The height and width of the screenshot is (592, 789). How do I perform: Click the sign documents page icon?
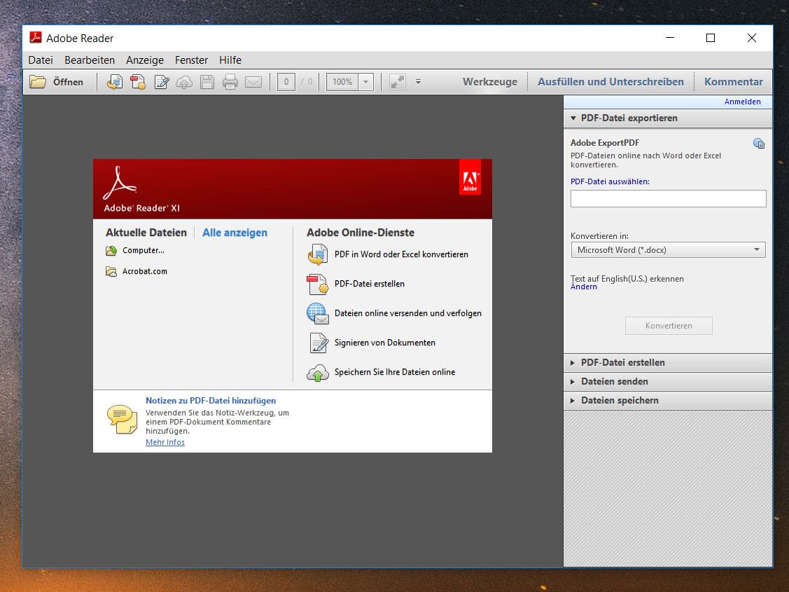point(319,343)
